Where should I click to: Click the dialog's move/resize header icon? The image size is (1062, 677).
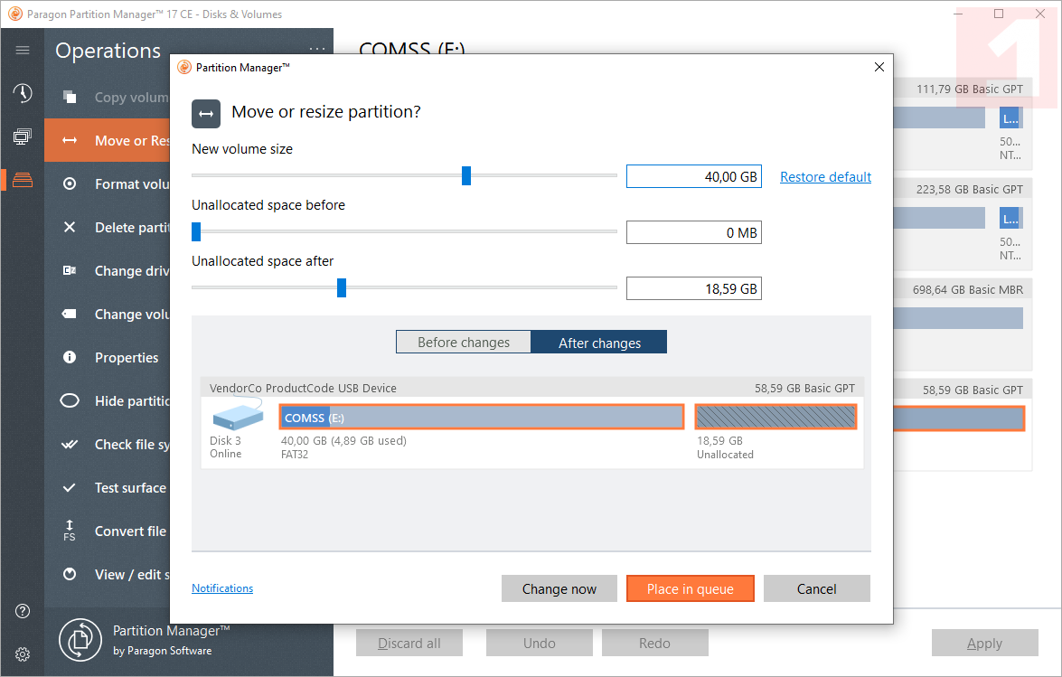pyautogui.click(x=206, y=114)
